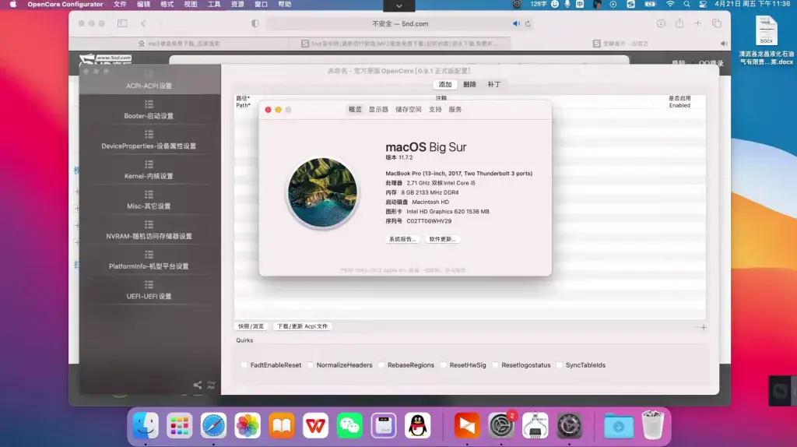Show Safari tab overview icon
This screenshot has height=447, width=797.
pos(717,23)
